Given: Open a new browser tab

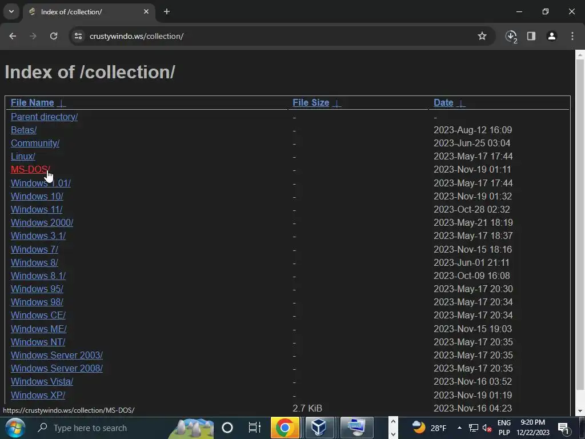Looking at the screenshot, I should pyautogui.click(x=167, y=11).
